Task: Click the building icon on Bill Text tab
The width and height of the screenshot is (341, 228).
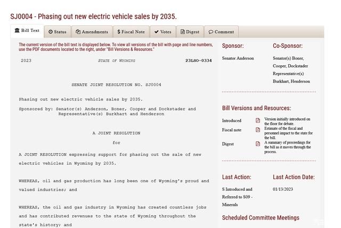Action: [x=17, y=31]
